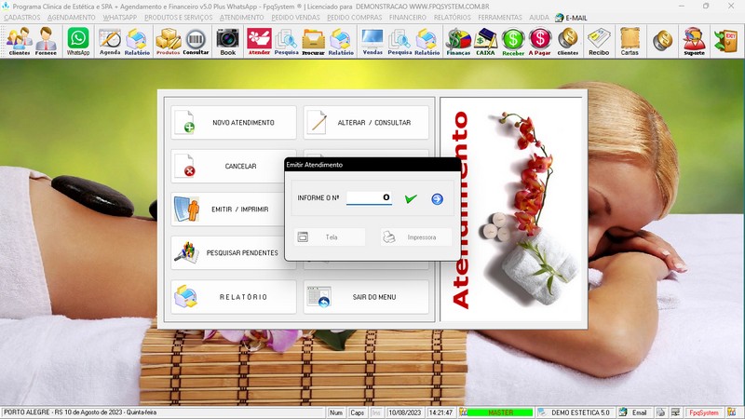
Task: Launch the WhatsApp toolbar icon
Action: click(x=78, y=41)
